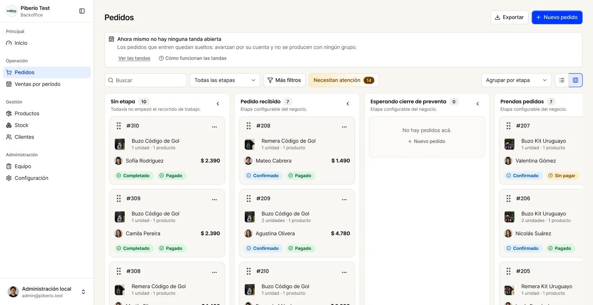Image resolution: width=593 pixels, height=305 pixels.
Task: Switch to board columns view
Action: [575, 80]
